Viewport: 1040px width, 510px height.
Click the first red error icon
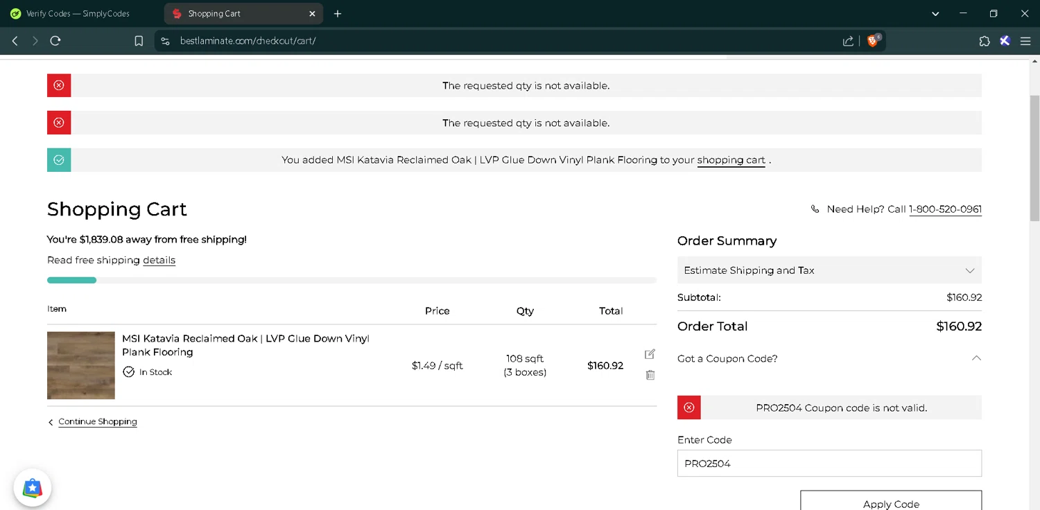59,85
